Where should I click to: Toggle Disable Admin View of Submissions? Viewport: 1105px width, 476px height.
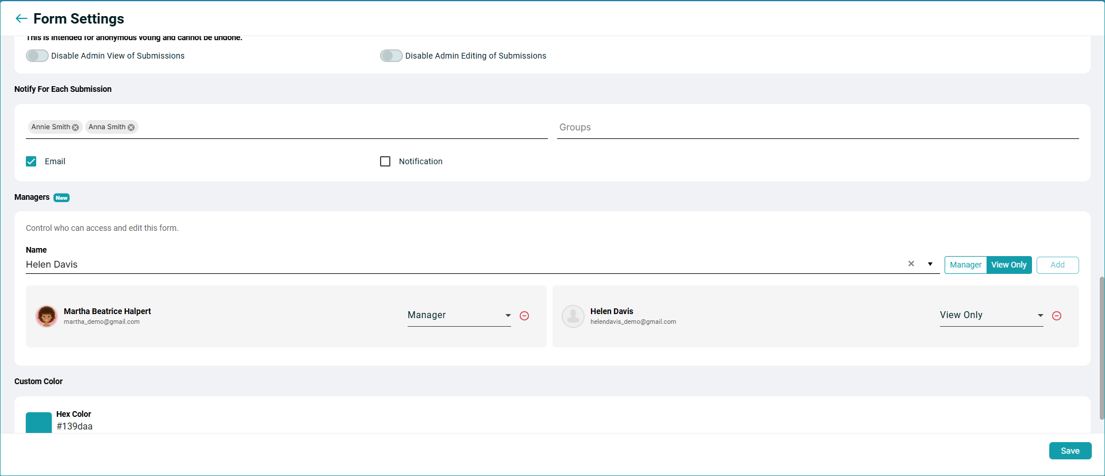(37, 56)
